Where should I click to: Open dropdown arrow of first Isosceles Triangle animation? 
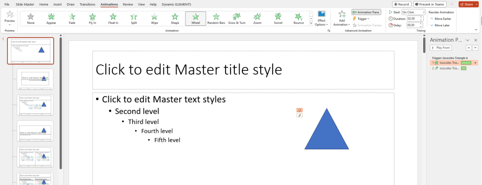(475, 63)
